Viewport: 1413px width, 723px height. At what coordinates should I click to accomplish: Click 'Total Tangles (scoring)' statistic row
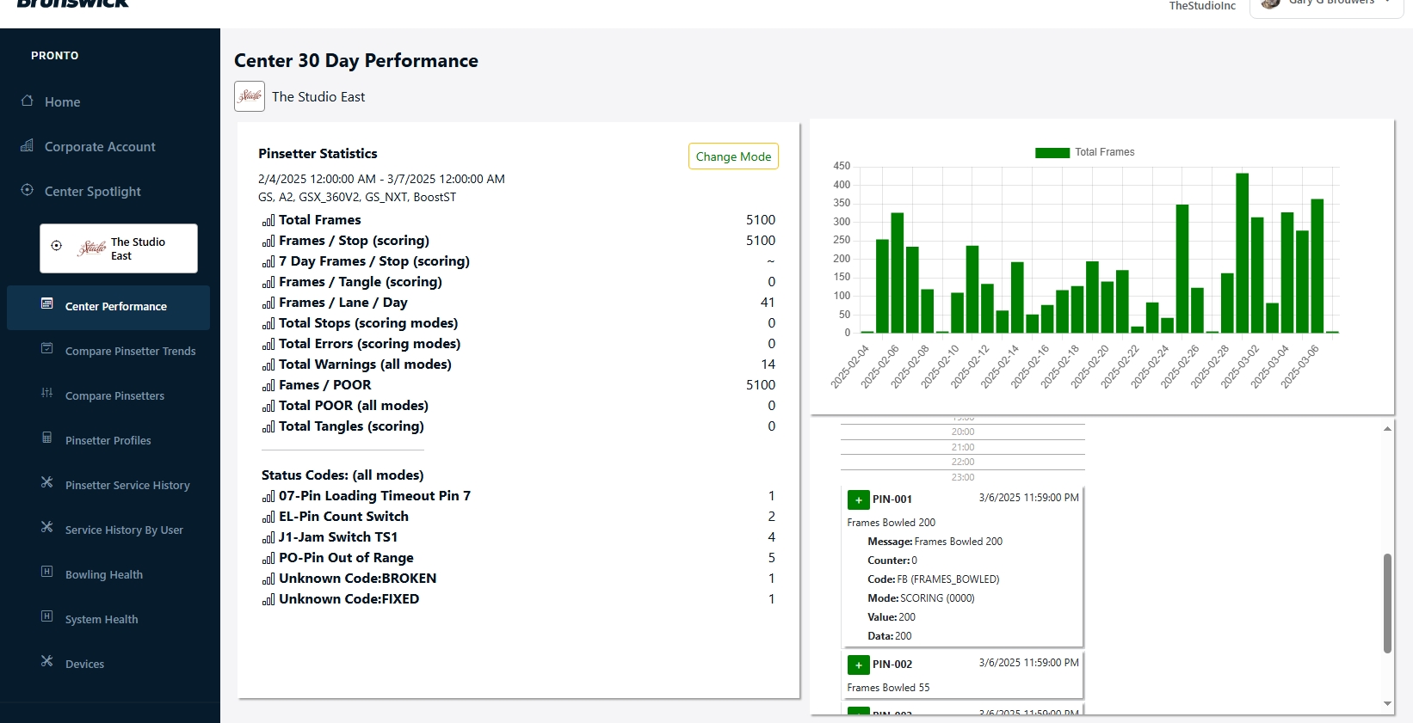(x=518, y=426)
